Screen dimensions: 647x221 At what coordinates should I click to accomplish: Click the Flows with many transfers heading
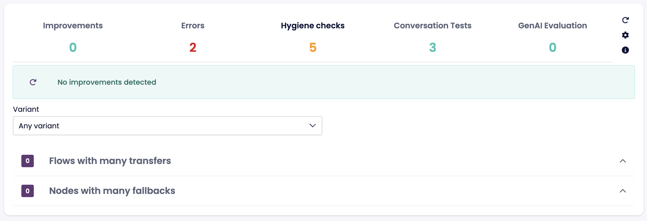[110, 161]
